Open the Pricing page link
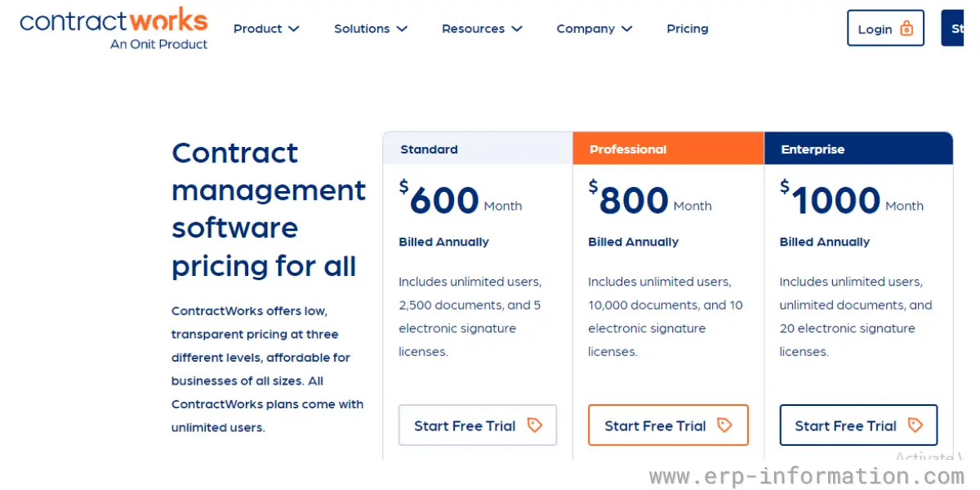The height and width of the screenshot is (490, 980). click(688, 29)
